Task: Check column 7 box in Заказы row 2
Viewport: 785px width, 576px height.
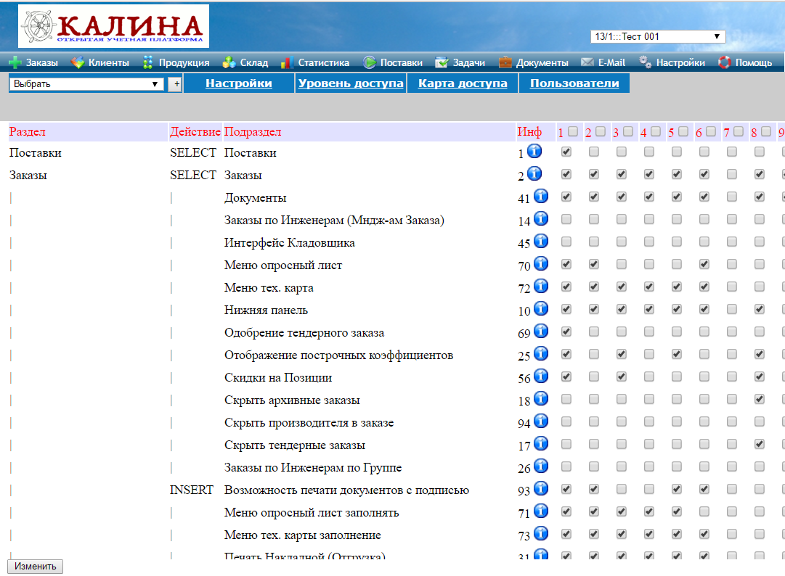Action: (732, 174)
